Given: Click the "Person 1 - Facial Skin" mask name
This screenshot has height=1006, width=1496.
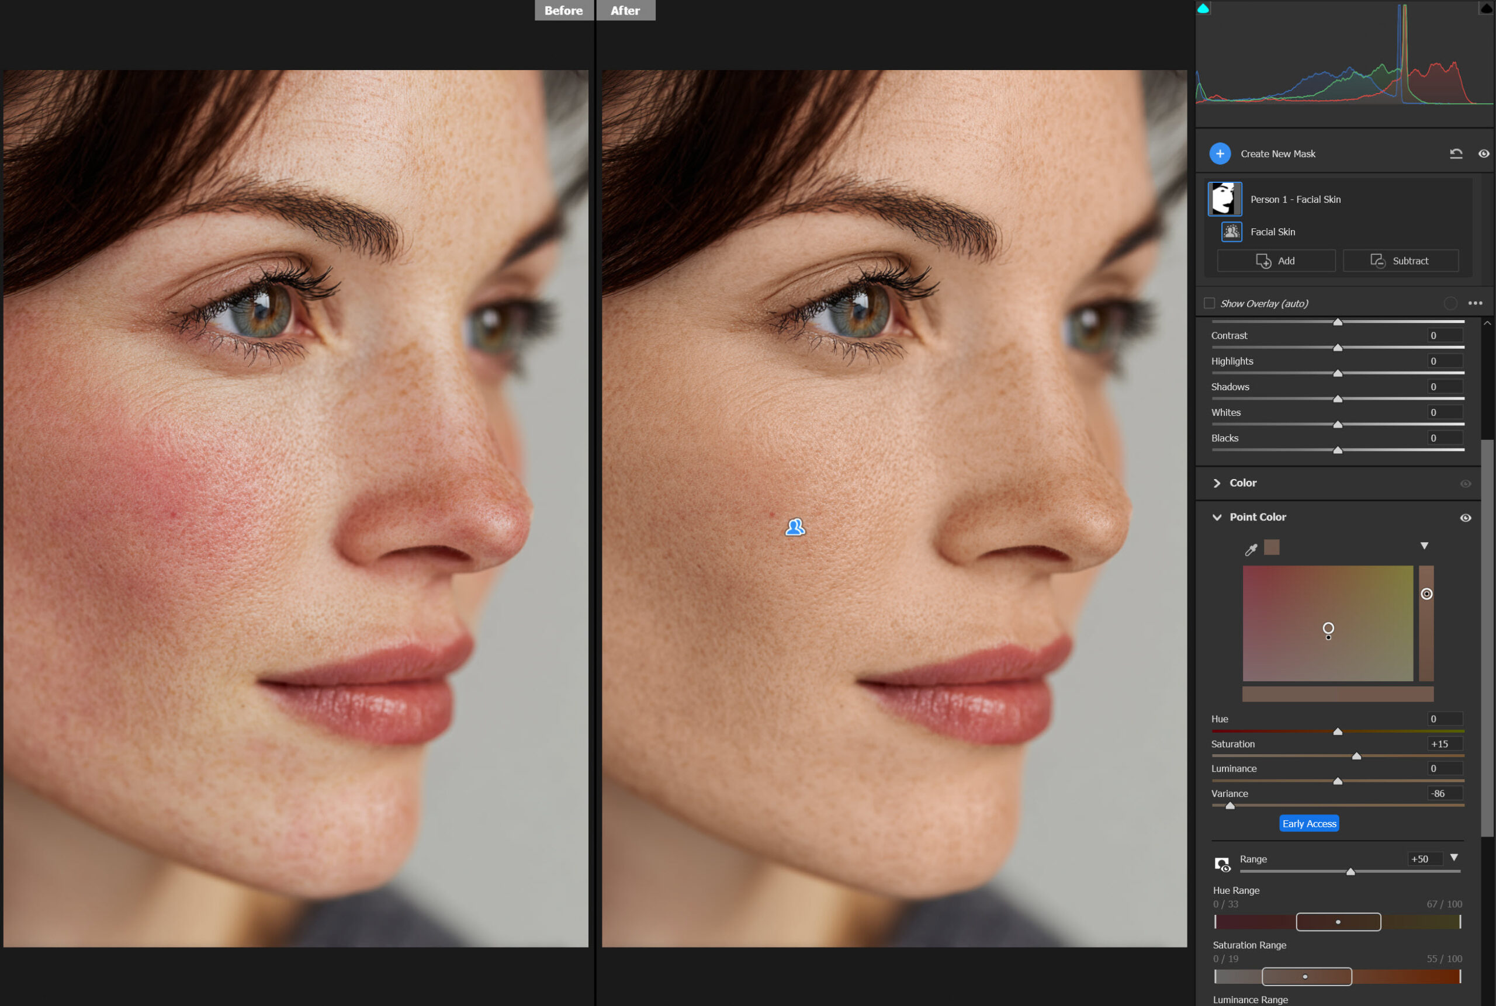Looking at the screenshot, I should click(x=1295, y=199).
